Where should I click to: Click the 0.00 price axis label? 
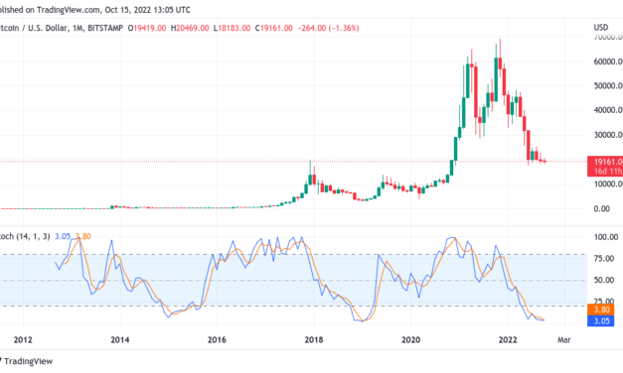(x=602, y=208)
